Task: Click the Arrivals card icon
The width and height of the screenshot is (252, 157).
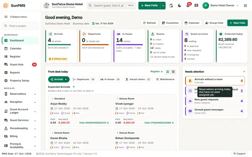Action: click(50, 34)
